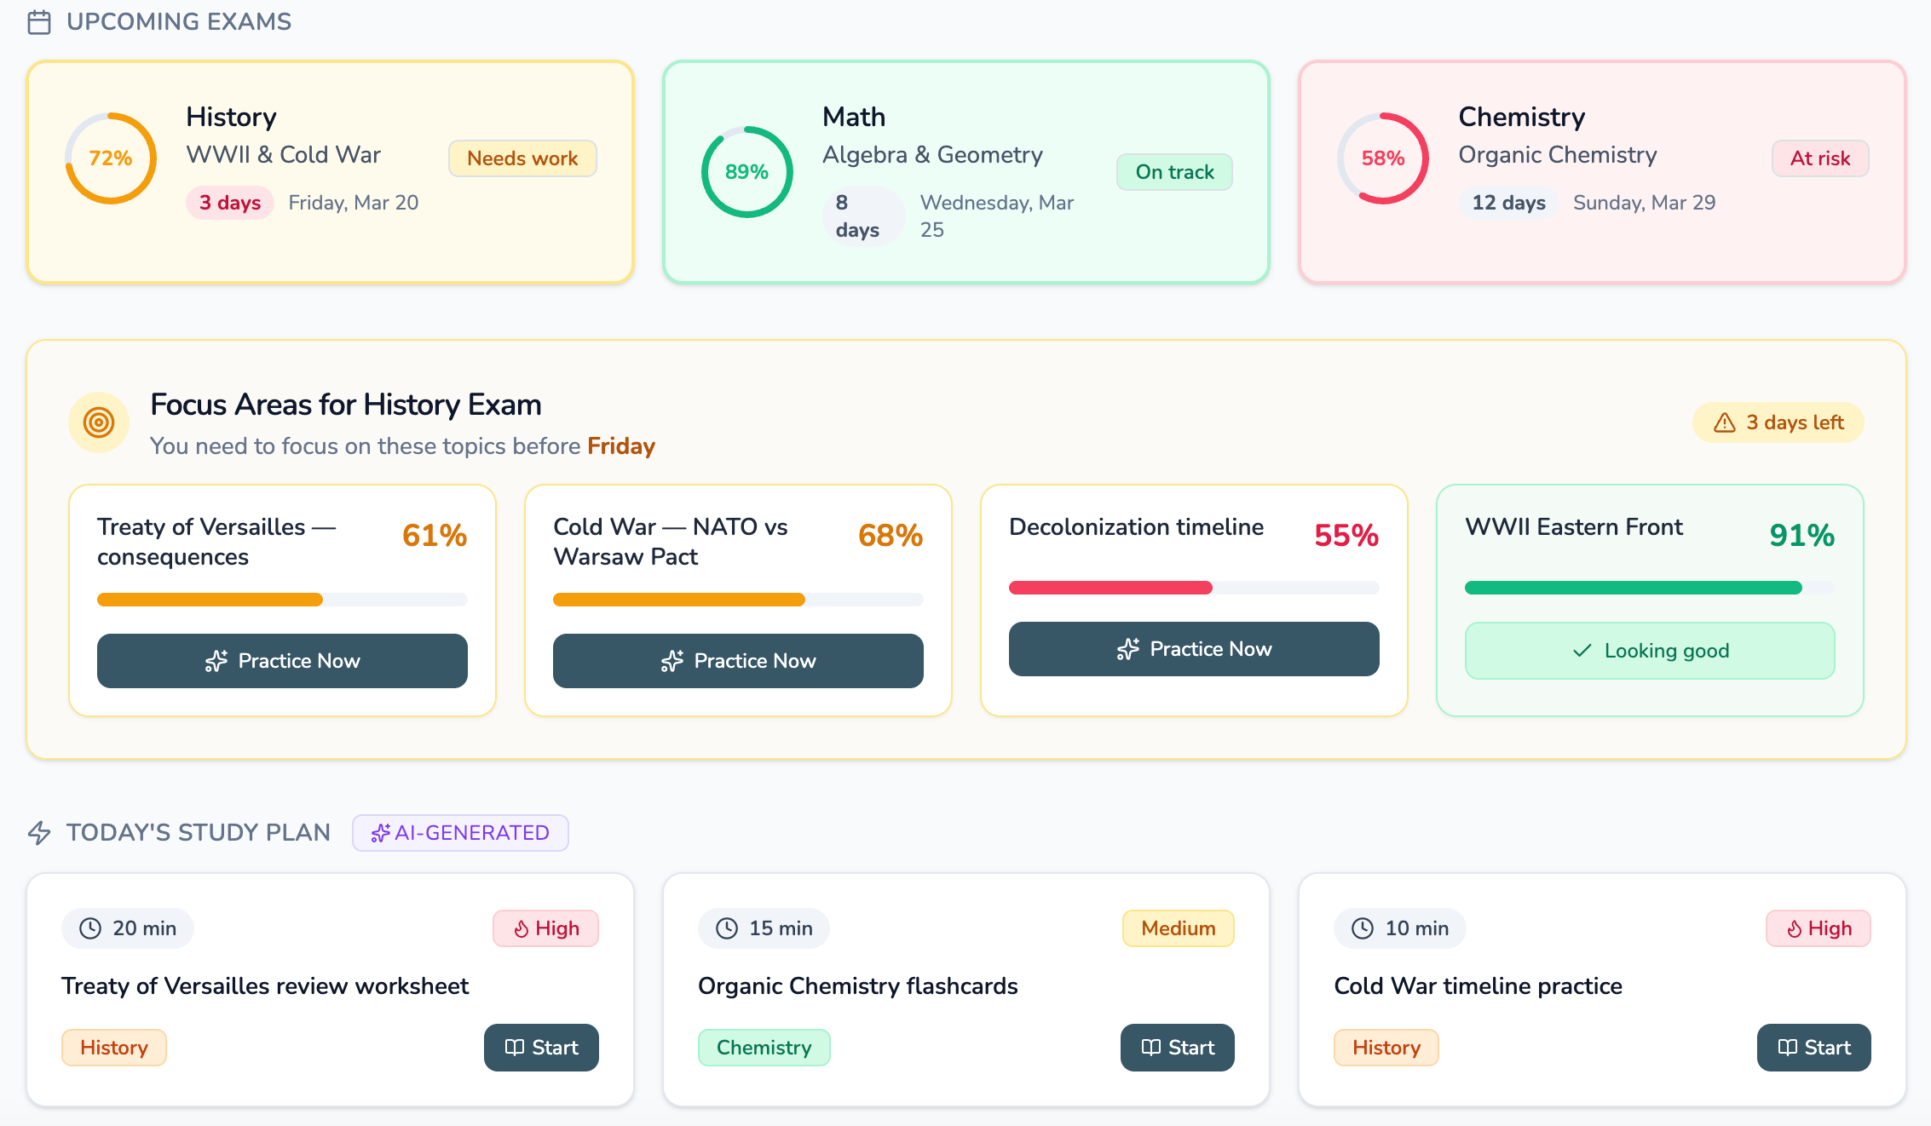
Task: Select the Needs work badge on History exam
Action: (x=522, y=158)
